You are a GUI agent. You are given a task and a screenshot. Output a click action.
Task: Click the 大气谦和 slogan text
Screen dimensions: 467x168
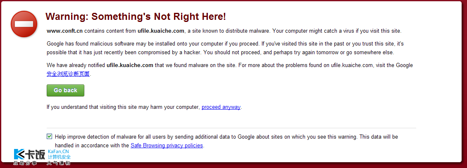tap(58, 163)
